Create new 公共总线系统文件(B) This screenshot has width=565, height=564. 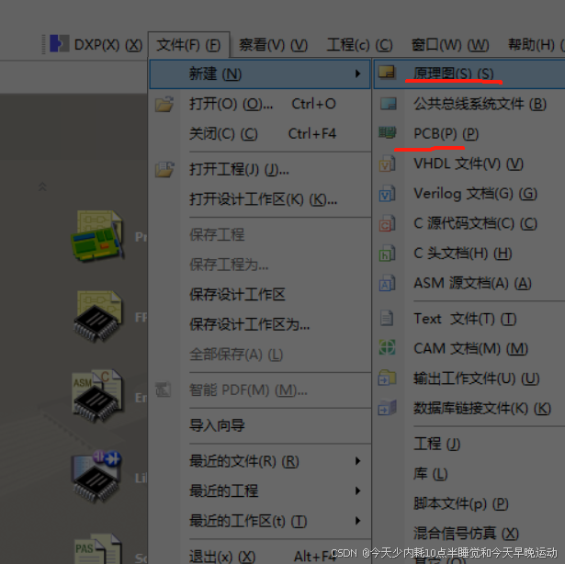(x=469, y=104)
